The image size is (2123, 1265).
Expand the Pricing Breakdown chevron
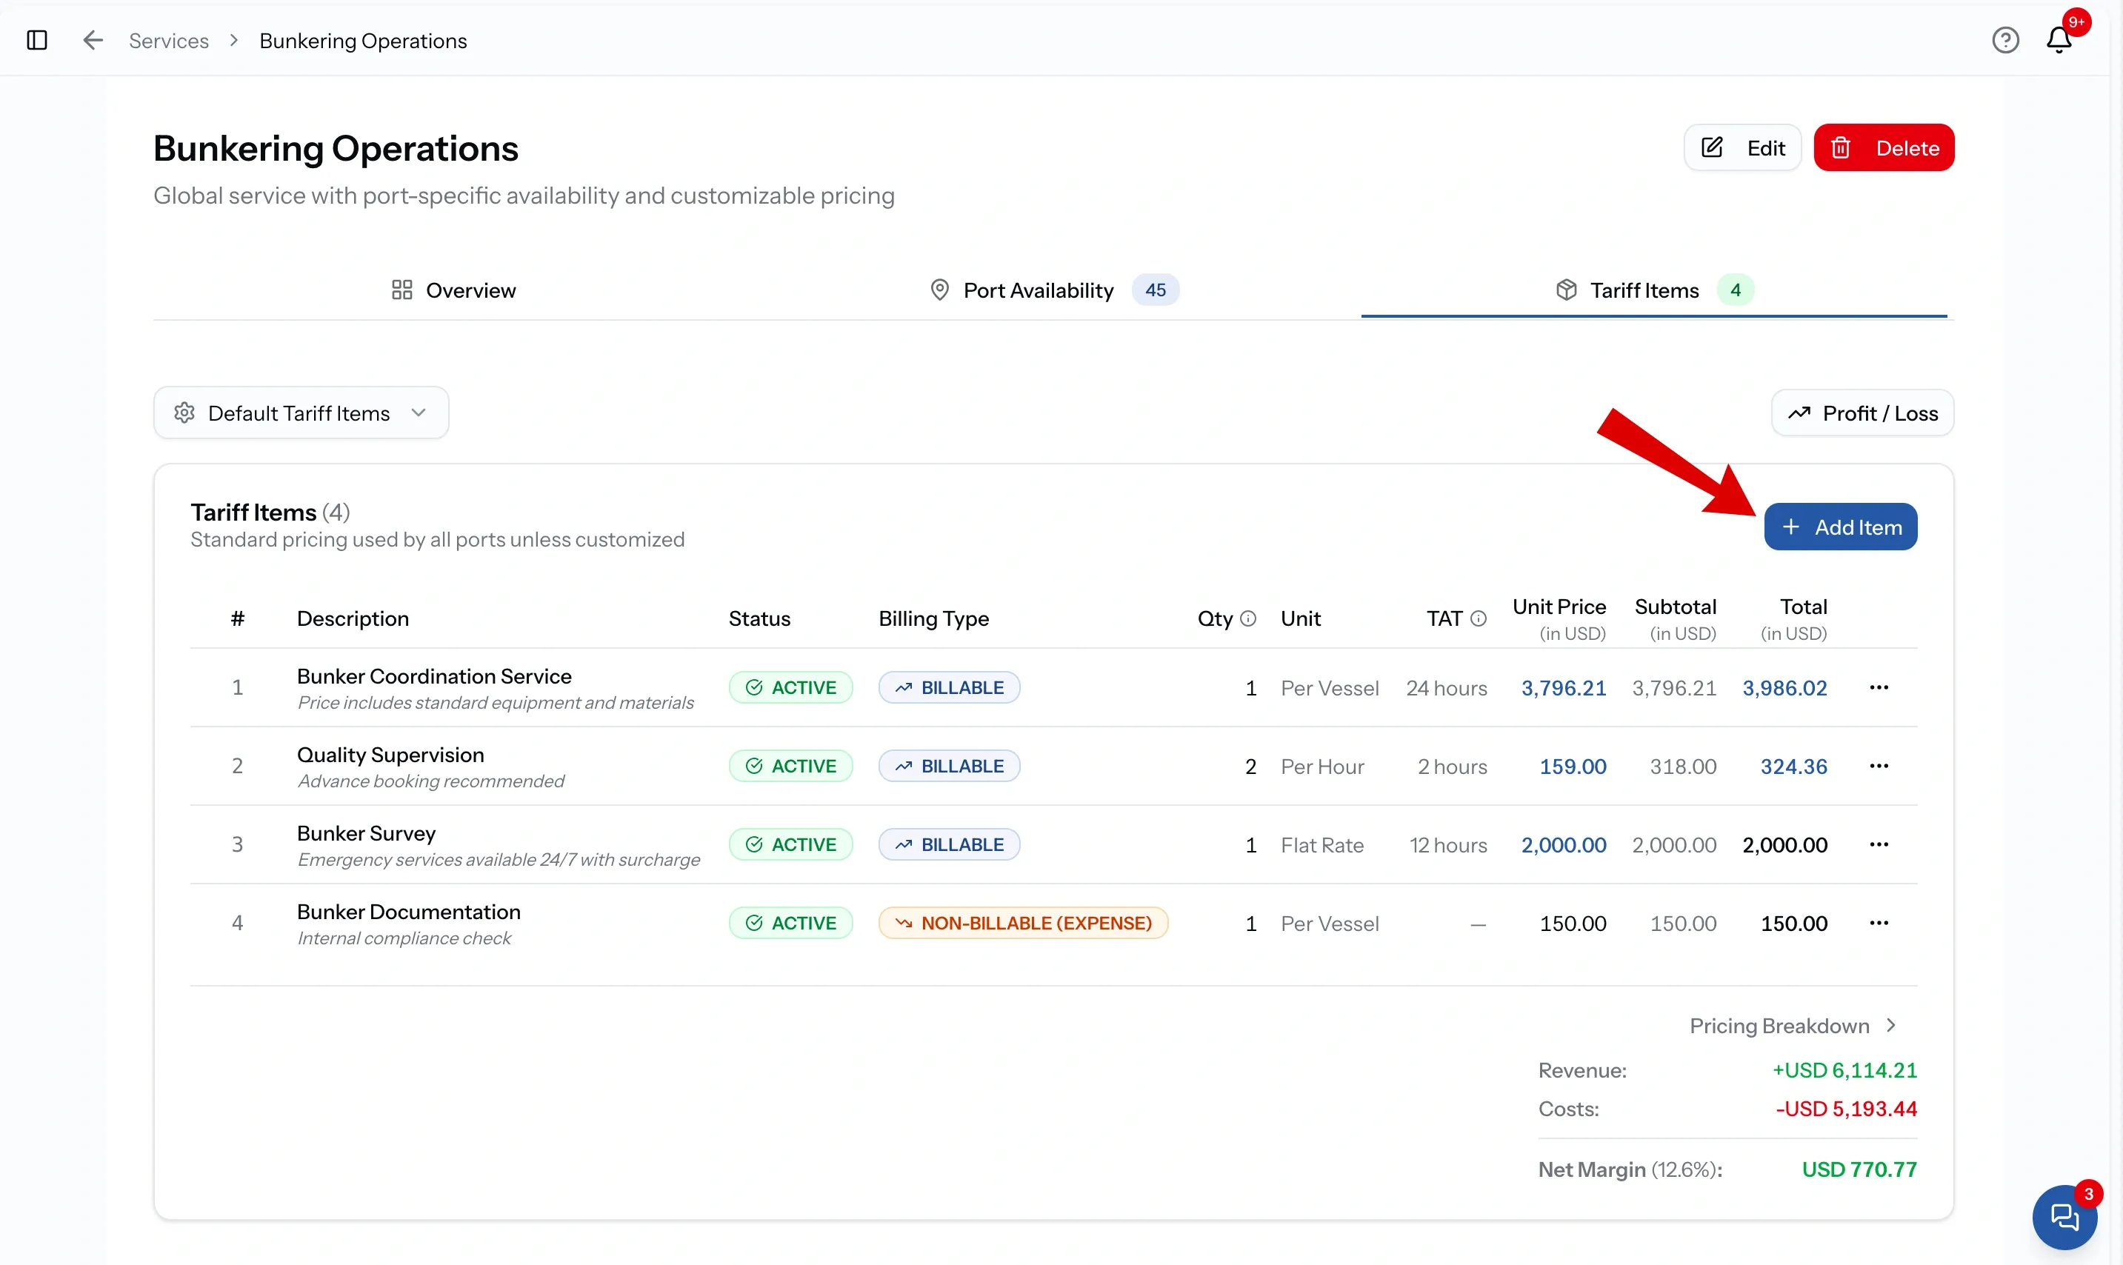point(1892,1026)
